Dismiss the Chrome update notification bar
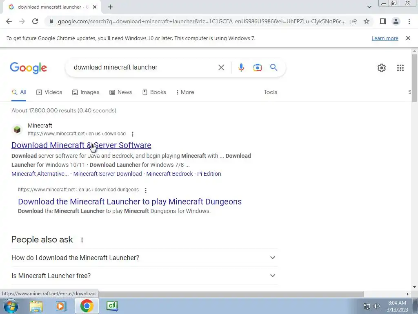The image size is (418, 314). [x=408, y=38]
